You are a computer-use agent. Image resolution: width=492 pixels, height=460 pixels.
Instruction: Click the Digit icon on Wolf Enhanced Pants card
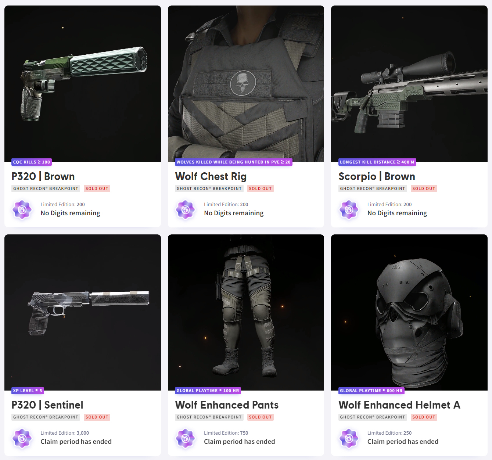pyautogui.click(x=186, y=438)
